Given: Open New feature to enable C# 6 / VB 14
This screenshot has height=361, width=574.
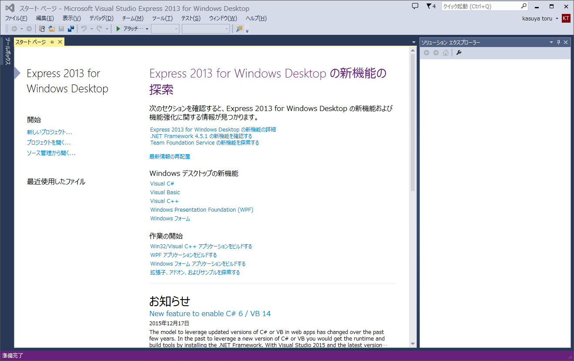Looking at the screenshot, I should click(x=210, y=314).
